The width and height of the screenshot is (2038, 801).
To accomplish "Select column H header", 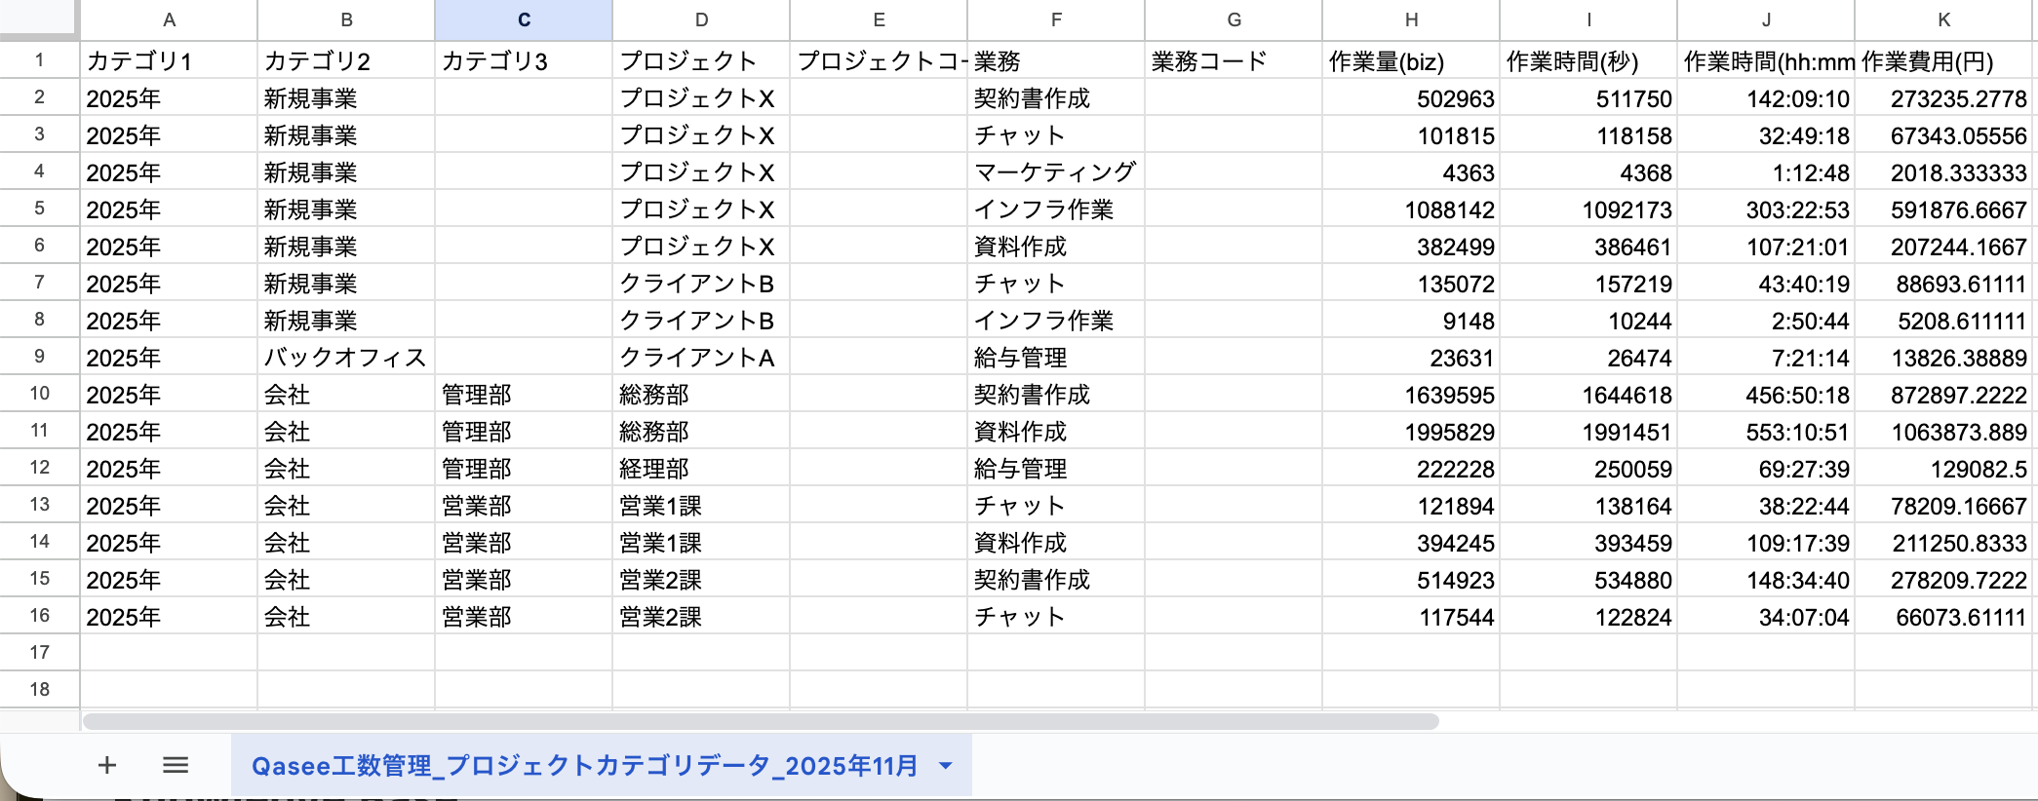I will click(x=1411, y=19).
